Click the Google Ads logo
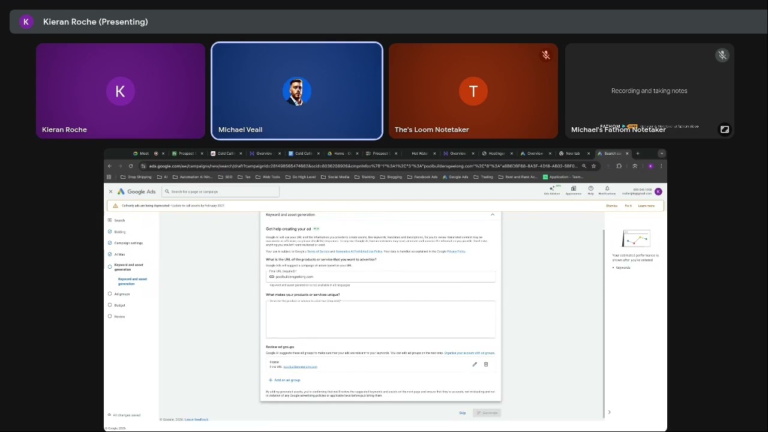This screenshot has height=432, width=768. point(136,191)
